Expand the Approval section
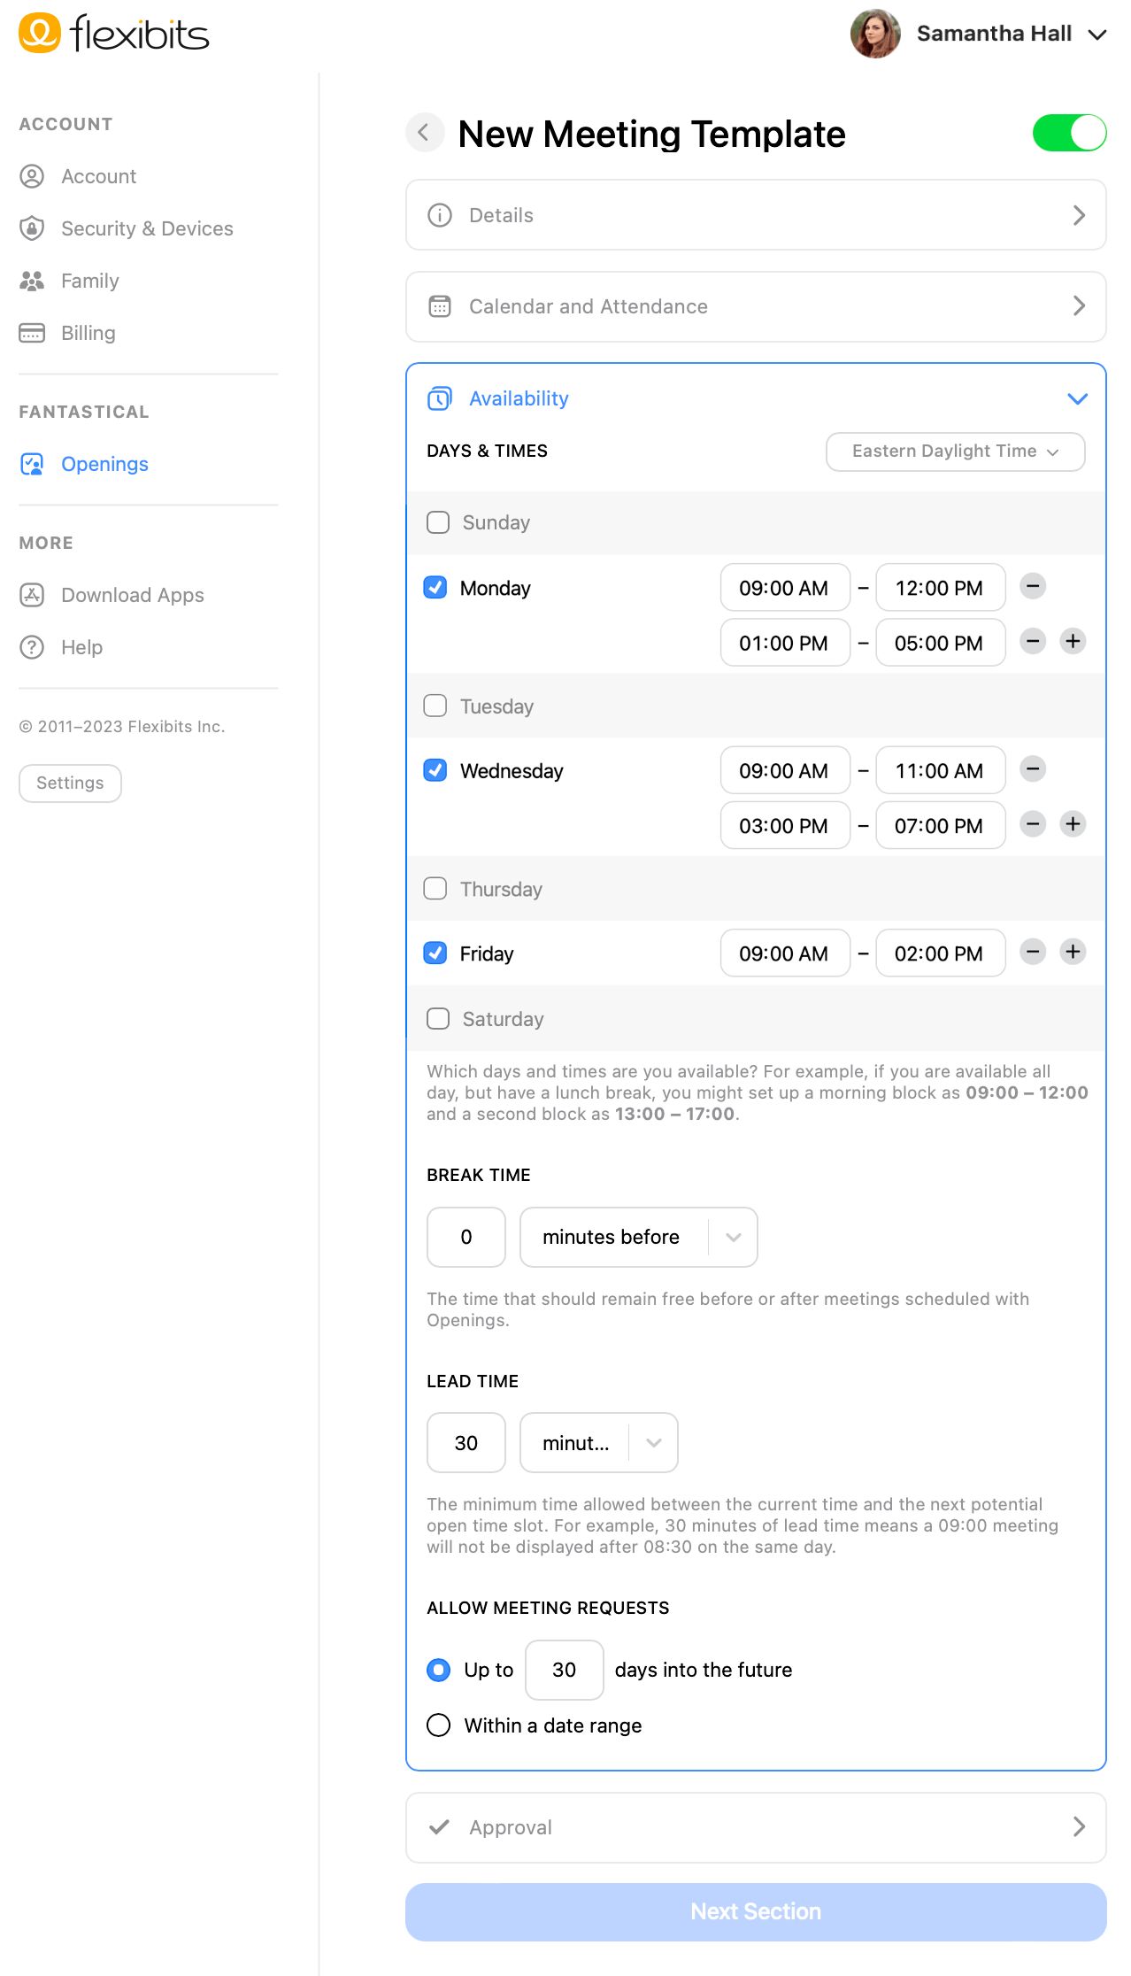Image resolution: width=1131 pixels, height=1976 pixels. [x=756, y=1827]
